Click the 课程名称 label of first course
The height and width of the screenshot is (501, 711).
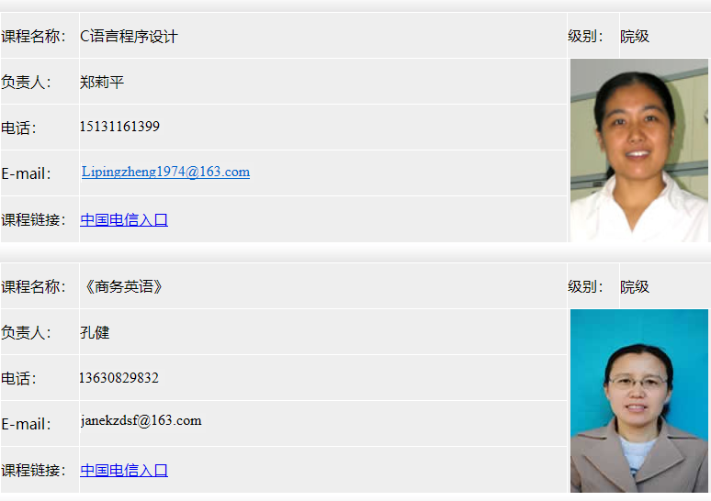point(34,36)
